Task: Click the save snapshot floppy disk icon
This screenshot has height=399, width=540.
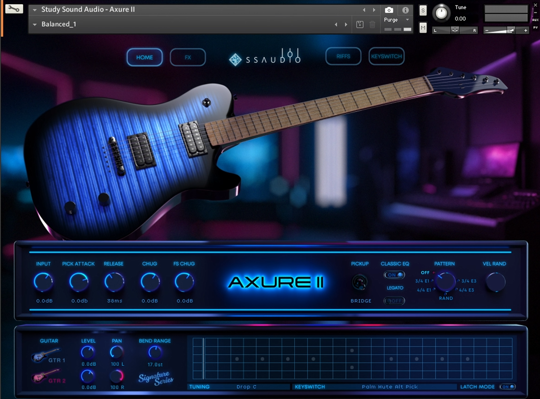Action: pos(360,24)
